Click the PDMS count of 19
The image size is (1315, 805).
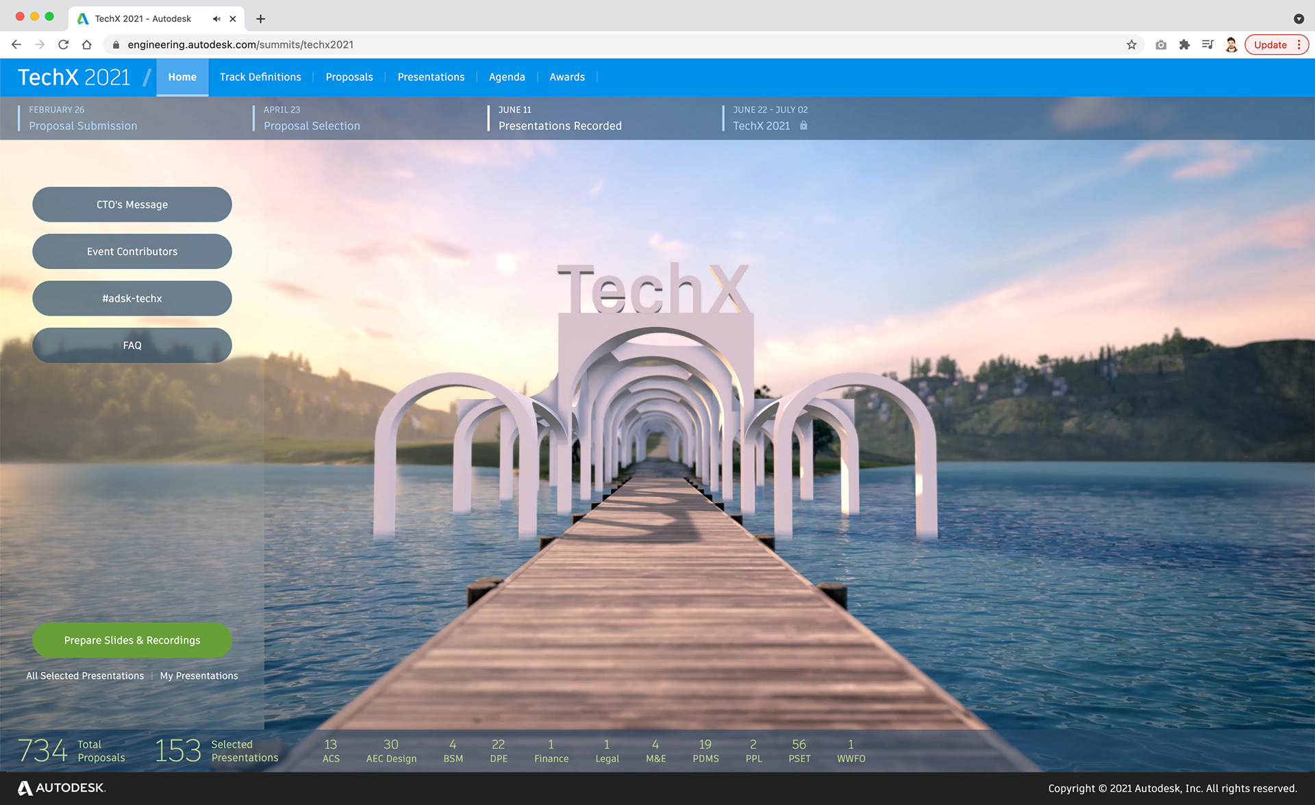[705, 750]
